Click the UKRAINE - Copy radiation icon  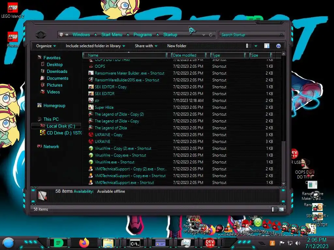91,134
